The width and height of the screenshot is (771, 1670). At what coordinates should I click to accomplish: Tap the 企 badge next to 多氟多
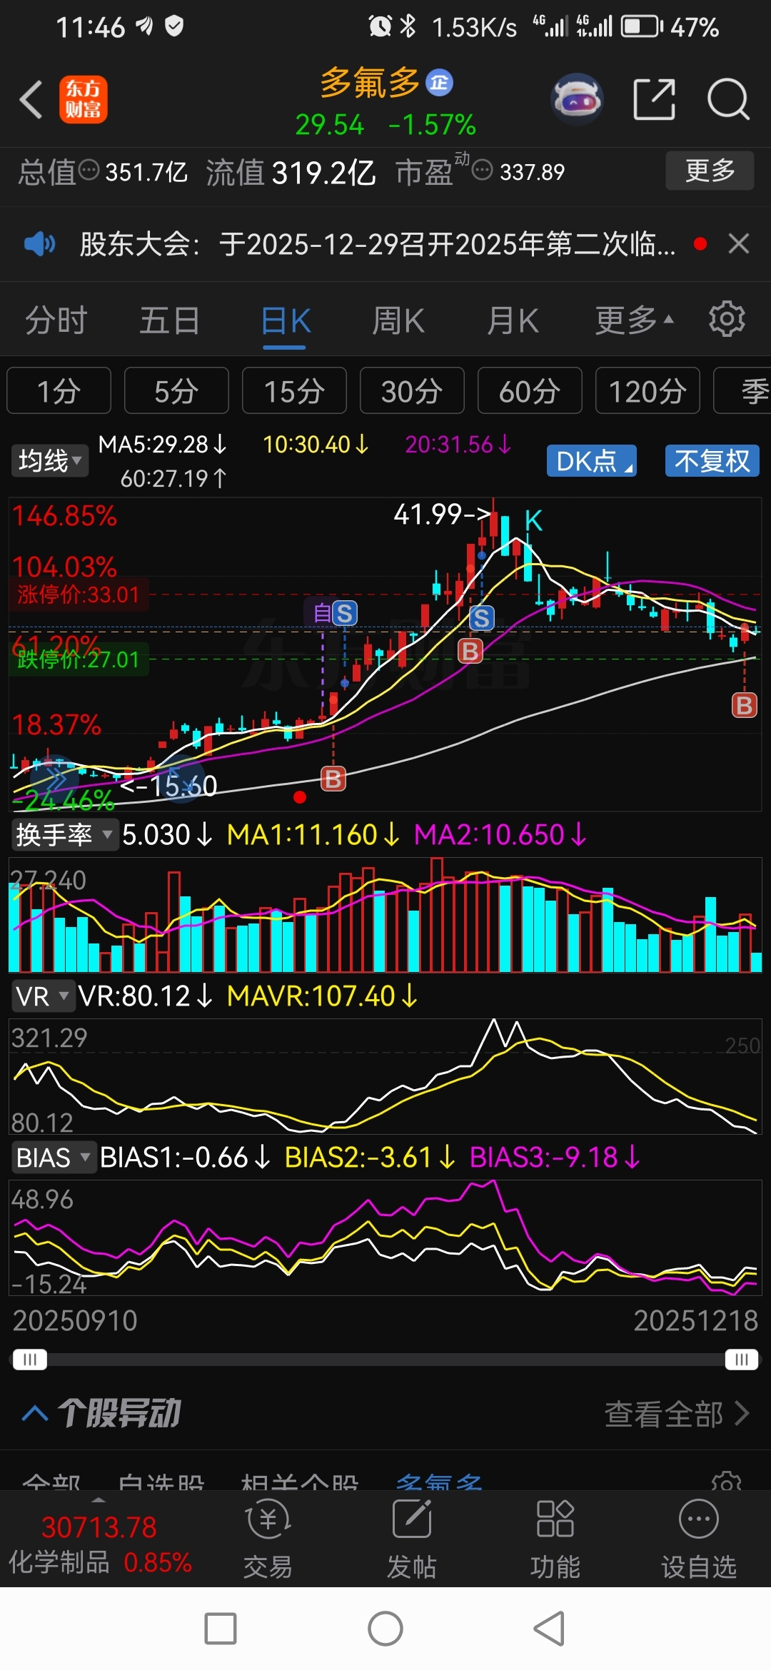click(x=439, y=83)
